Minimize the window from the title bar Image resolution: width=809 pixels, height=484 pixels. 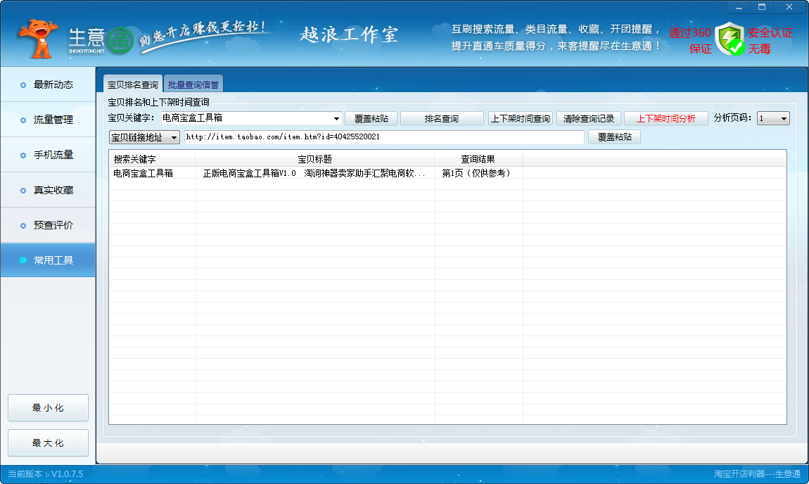(739, 7)
